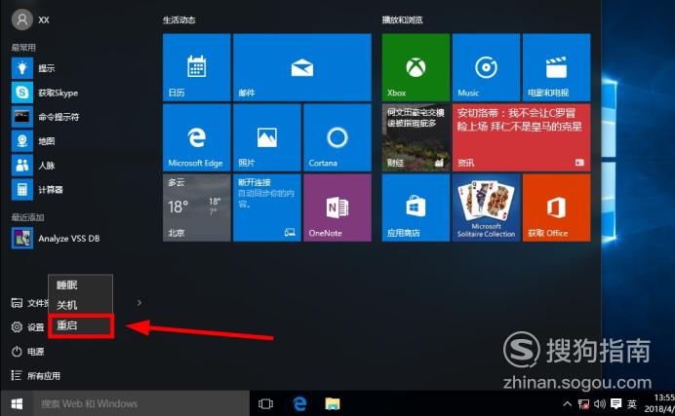Image resolution: width=675 pixels, height=416 pixels.
Task: Click the Windows Start button
Action: [x=17, y=403]
